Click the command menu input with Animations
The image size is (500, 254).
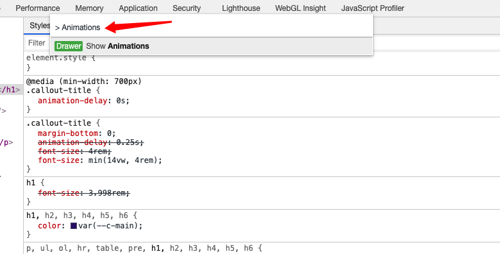(x=211, y=28)
